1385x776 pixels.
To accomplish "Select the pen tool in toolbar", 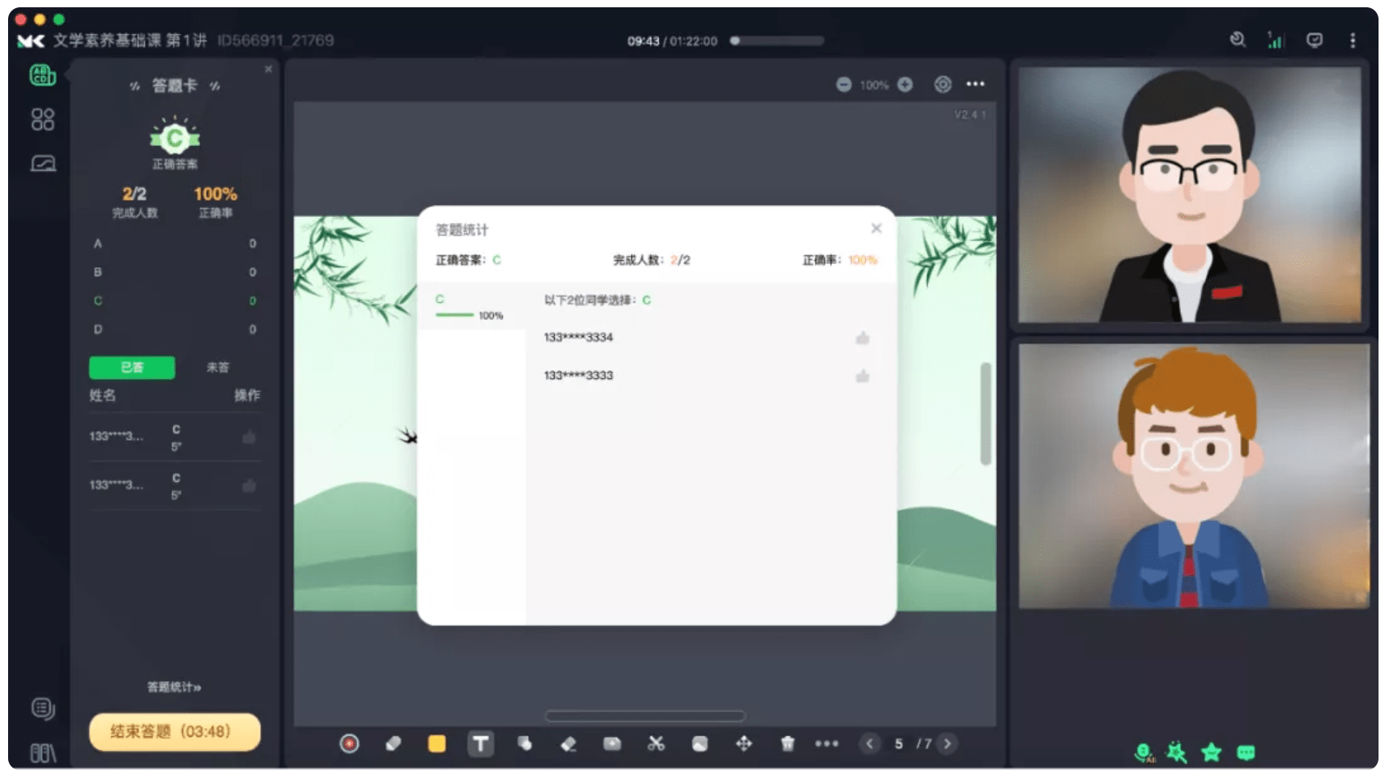I will [x=394, y=744].
